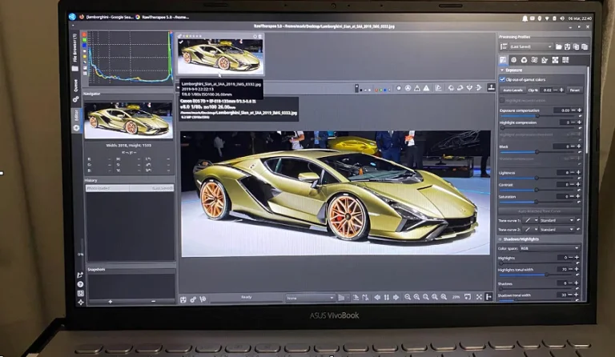Copy the processing profile to clipboard

coord(576,46)
